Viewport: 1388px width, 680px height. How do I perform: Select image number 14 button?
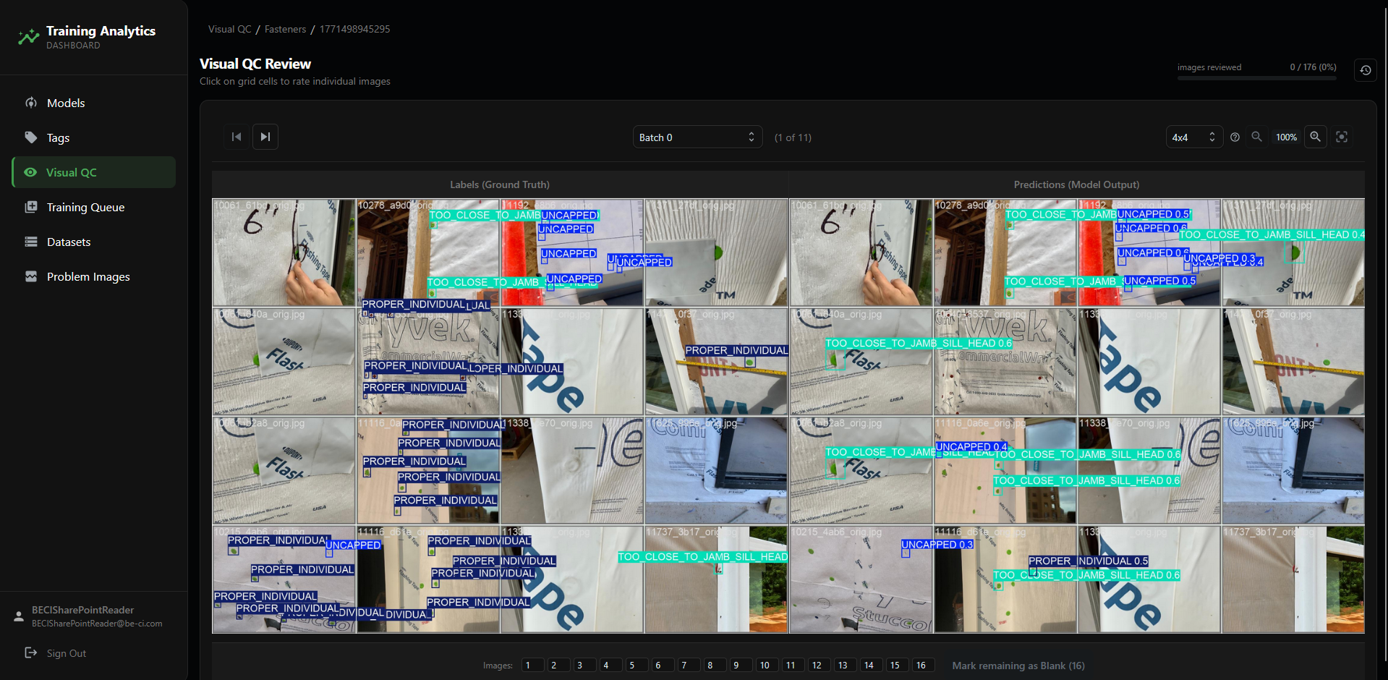pyautogui.click(x=871, y=666)
